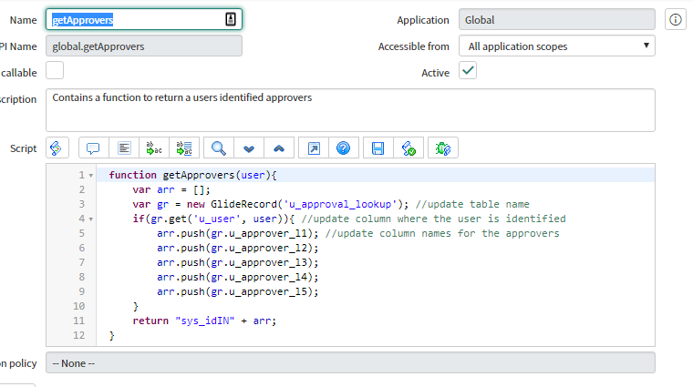Open the Accessible from dropdown
This screenshot has width=693, height=387.
[557, 46]
